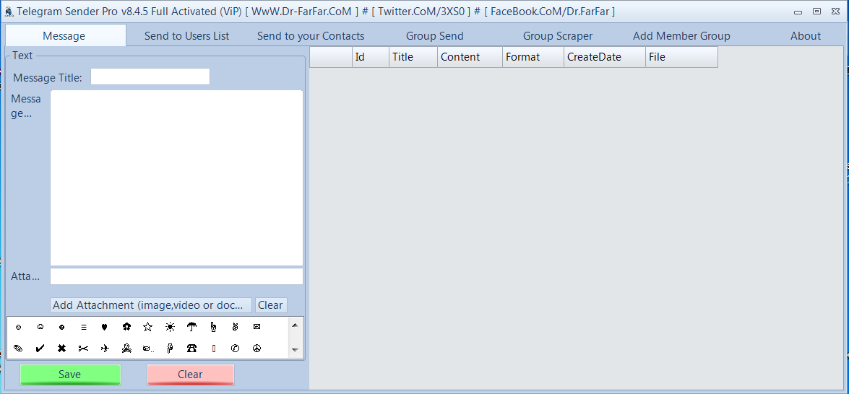The height and width of the screenshot is (394, 849).
Task: Insert the heart symbol into the message
Action: point(105,327)
